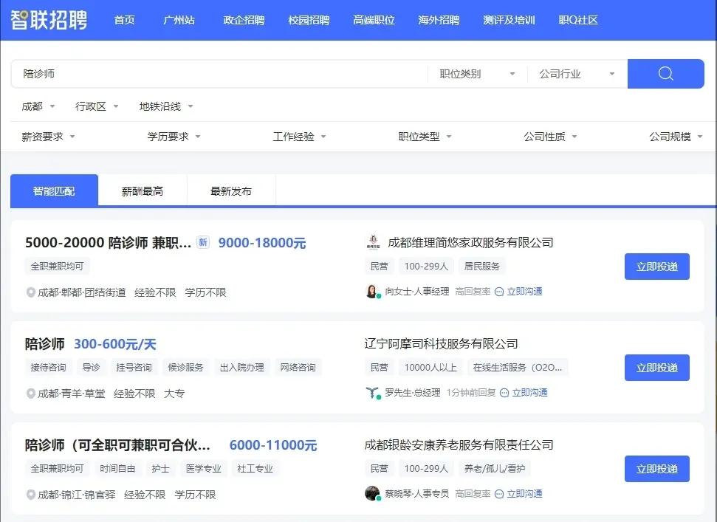Click the 导诊 job tag
The width and height of the screenshot is (717, 522).
click(91, 368)
